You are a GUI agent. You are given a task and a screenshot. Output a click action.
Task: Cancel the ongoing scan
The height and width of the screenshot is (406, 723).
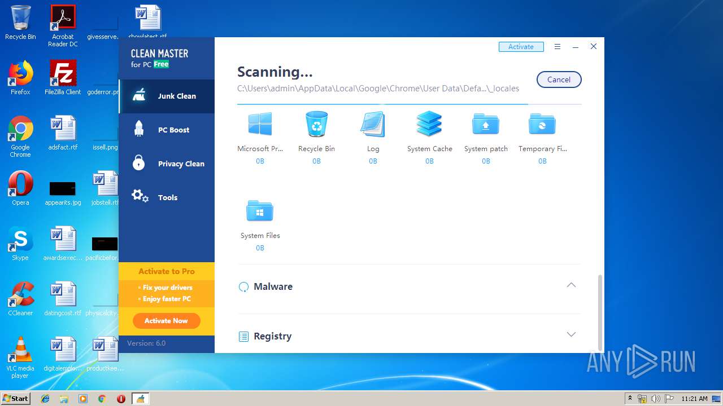point(559,80)
